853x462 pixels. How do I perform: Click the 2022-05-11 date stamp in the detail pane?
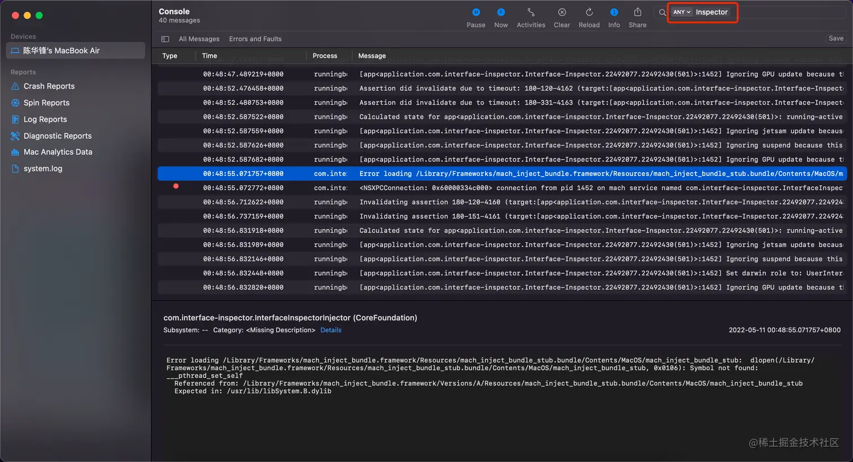click(785, 331)
